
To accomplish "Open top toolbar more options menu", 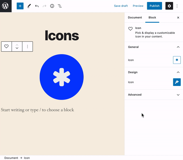I will (x=177, y=6).
